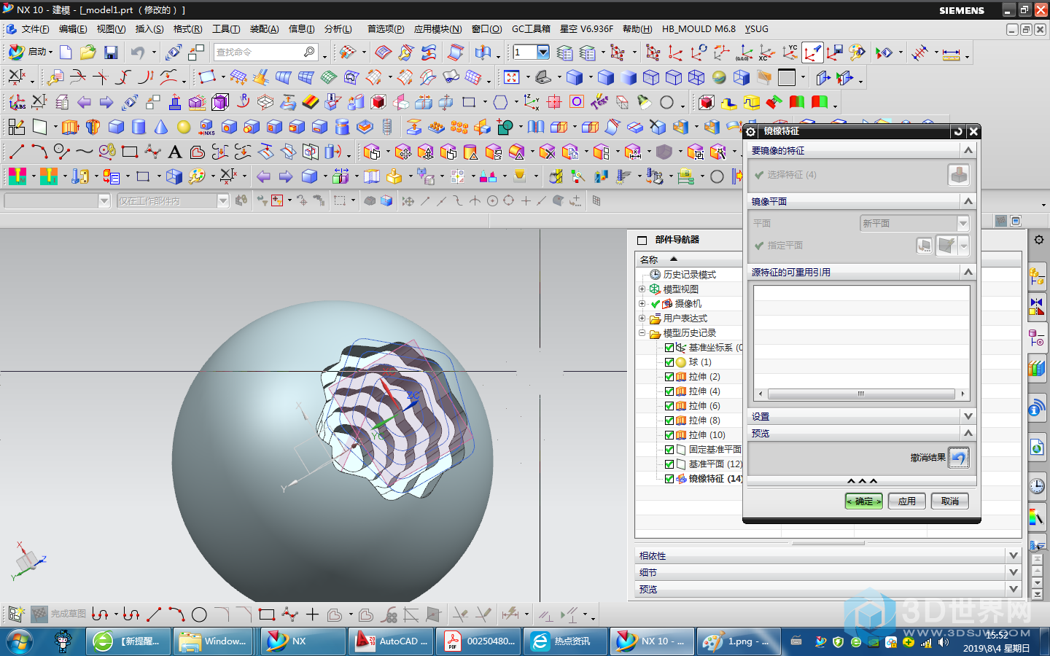The width and height of the screenshot is (1050, 656).
Task: Open the GC工具箱 menu
Action: click(531, 29)
